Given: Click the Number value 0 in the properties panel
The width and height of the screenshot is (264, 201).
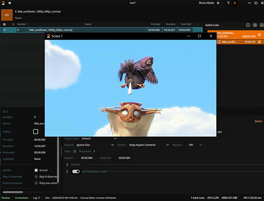Looking at the screenshot, I should tap(35, 117).
